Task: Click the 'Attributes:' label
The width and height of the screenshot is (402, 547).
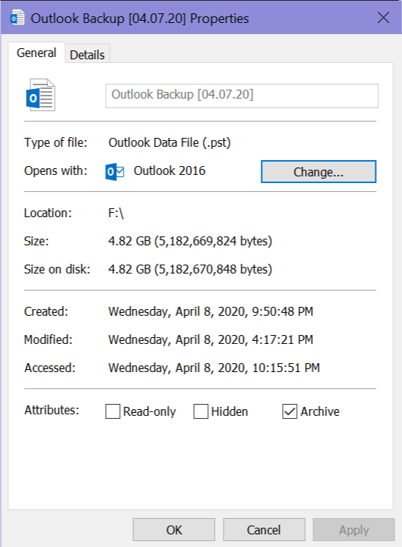Action: (x=52, y=410)
